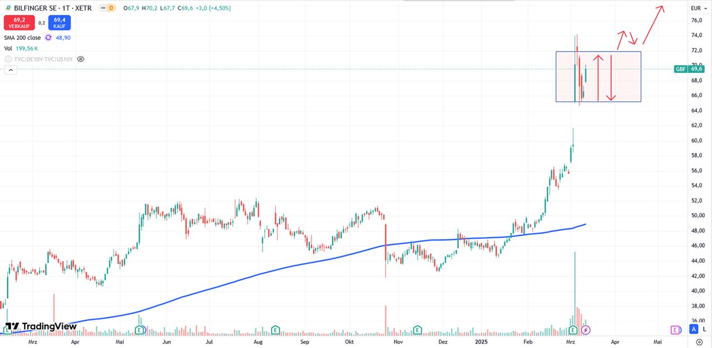The height and width of the screenshot is (348, 712).
Task: Click the orange D data status badge
Action: (111, 8)
